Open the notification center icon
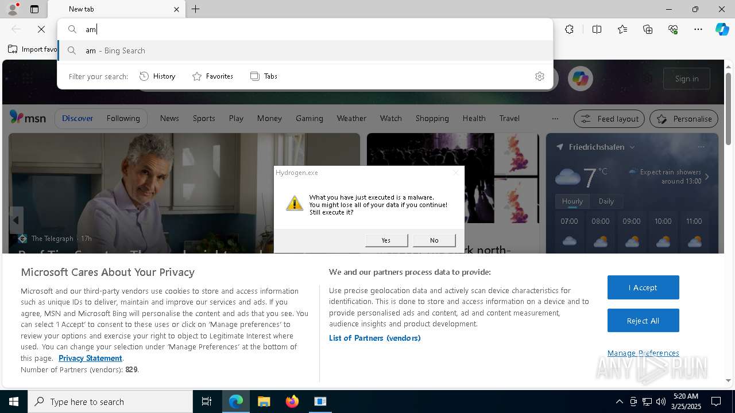The image size is (735, 413). [716, 402]
